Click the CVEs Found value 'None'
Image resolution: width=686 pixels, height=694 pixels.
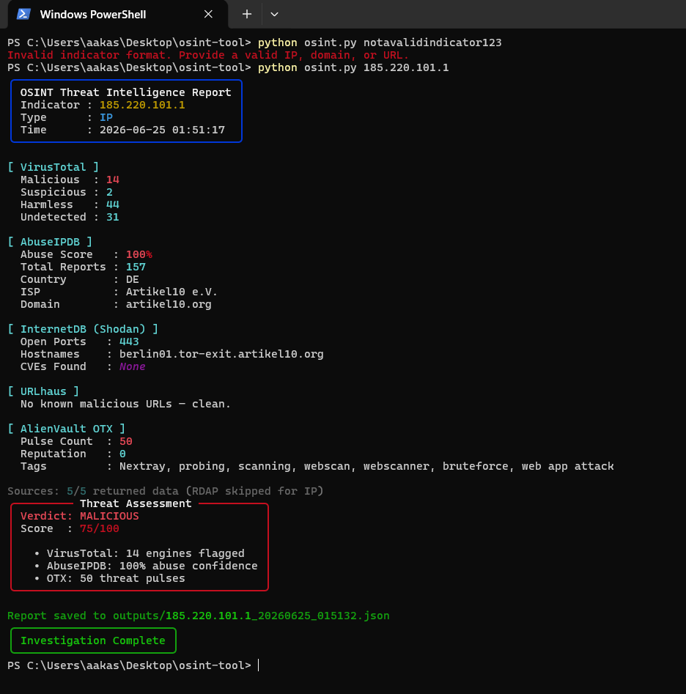pyautogui.click(x=133, y=366)
